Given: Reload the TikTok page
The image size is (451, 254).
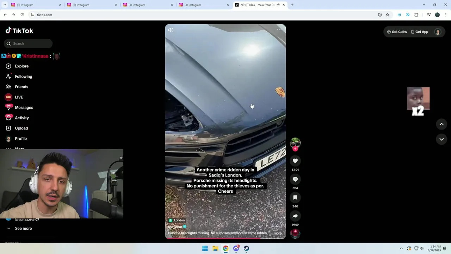Looking at the screenshot, I should coord(22,15).
